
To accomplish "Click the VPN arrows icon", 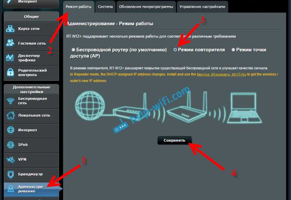I will point(10,159).
